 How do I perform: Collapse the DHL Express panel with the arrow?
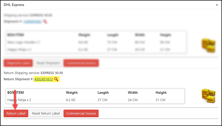(217, 5)
